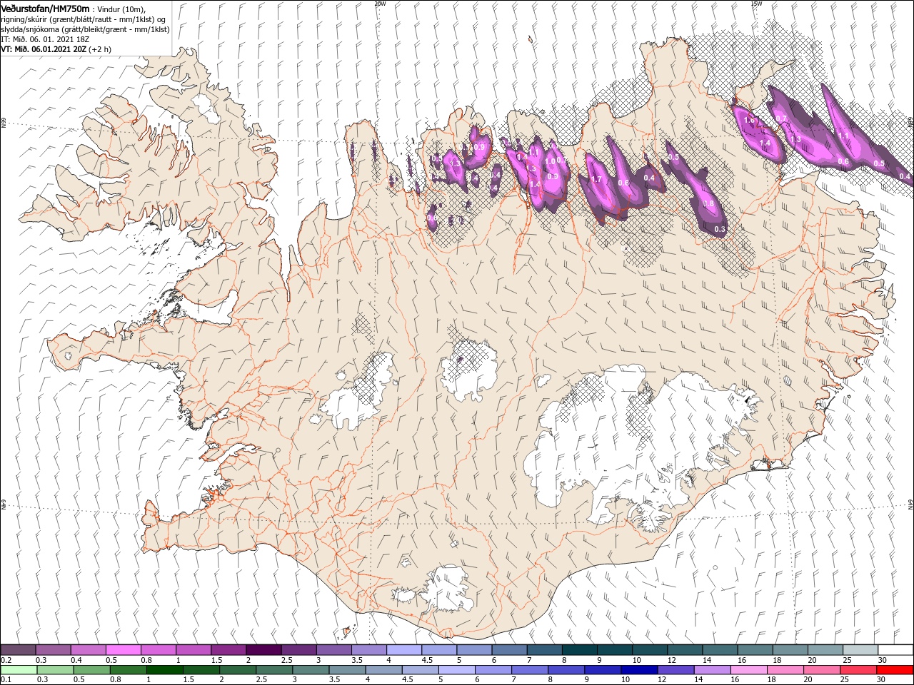Click the bright red rain swatch right of 30
This screenshot has height=685, width=914.
pyautogui.click(x=896, y=670)
